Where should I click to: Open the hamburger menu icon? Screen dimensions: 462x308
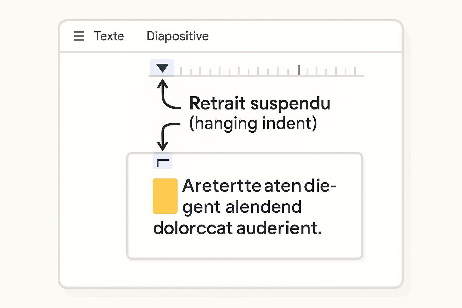tap(79, 36)
